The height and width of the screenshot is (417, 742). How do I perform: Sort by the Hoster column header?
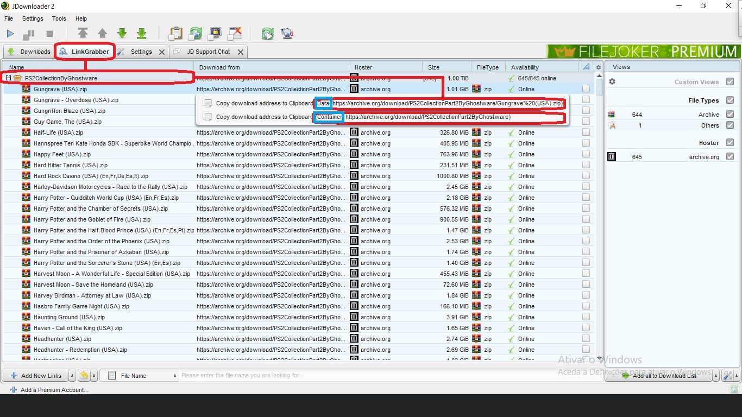pyautogui.click(x=385, y=67)
